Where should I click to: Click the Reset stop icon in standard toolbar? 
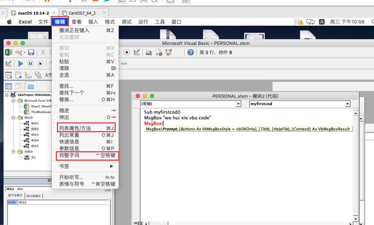(127, 52)
